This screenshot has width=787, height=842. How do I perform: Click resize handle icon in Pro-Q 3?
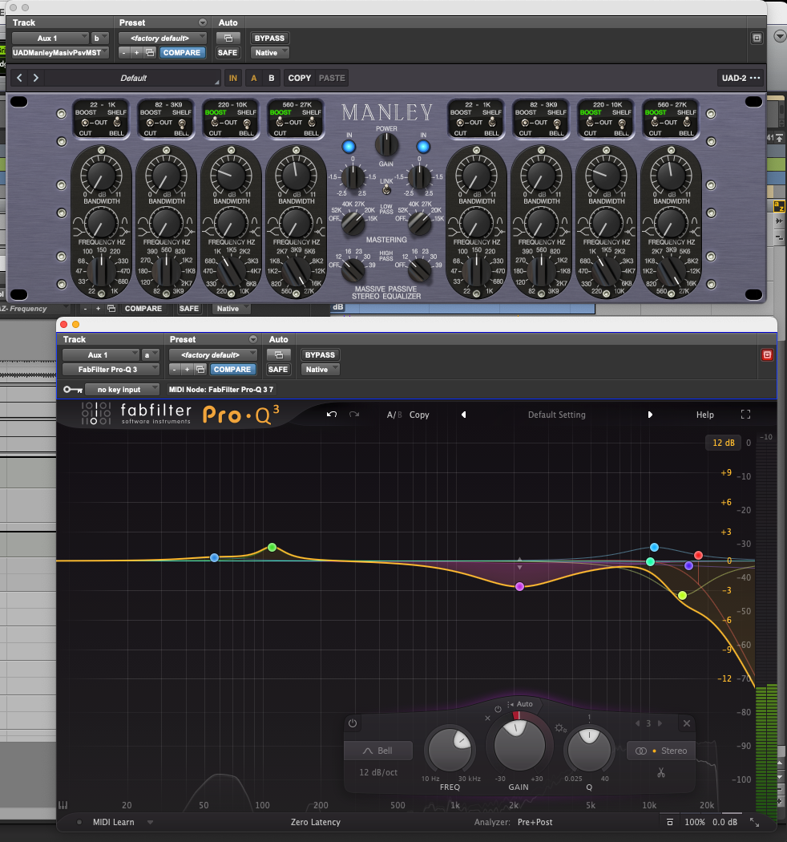pos(754,822)
